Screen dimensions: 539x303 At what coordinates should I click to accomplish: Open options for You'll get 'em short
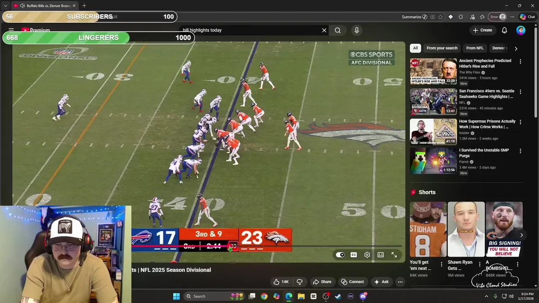click(x=441, y=264)
